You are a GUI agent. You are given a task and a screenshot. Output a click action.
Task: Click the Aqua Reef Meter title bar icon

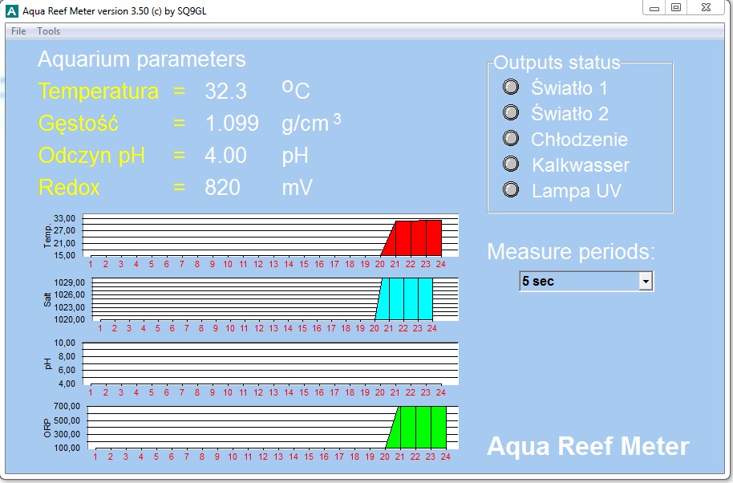tap(12, 11)
